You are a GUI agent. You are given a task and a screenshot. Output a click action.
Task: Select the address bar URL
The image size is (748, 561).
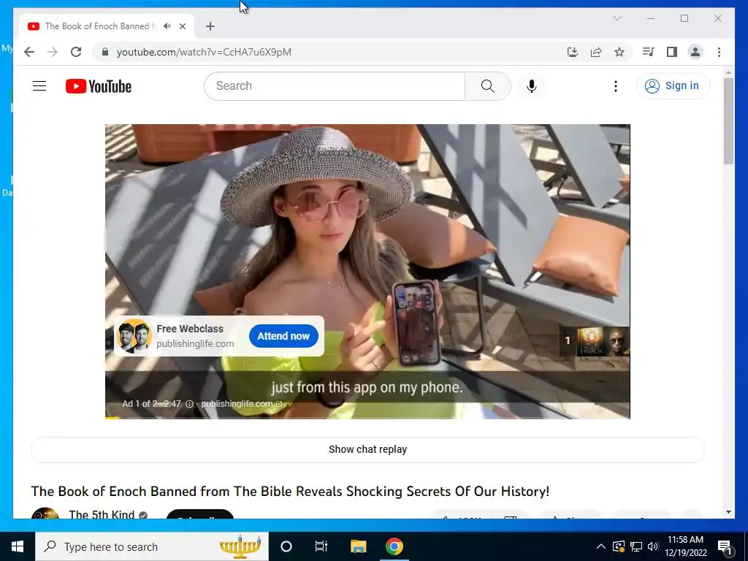(204, 52)
